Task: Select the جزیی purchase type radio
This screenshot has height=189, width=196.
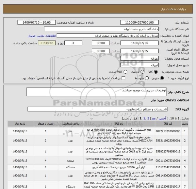Action: pos(162,78)
